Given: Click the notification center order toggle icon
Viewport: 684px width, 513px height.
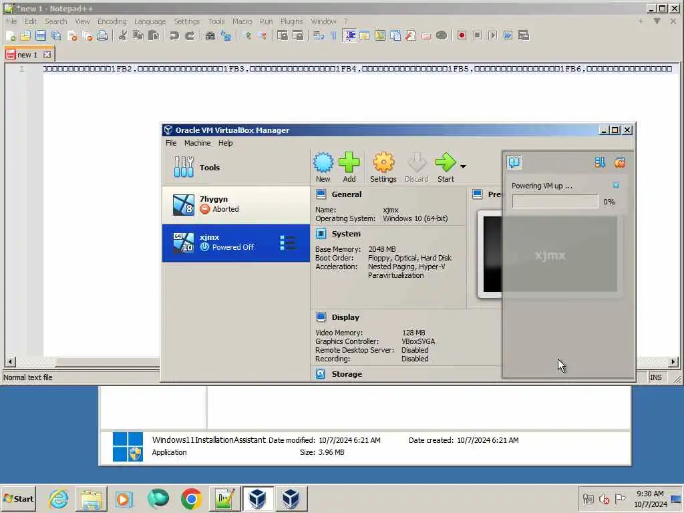Looking at the screenshot, I should 600,163.
